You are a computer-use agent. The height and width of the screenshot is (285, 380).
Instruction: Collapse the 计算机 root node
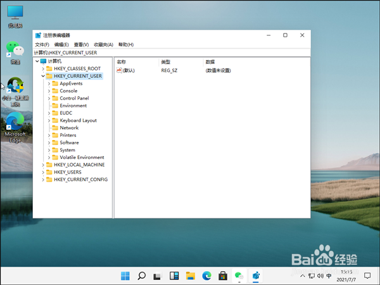[x=37, y=61]
